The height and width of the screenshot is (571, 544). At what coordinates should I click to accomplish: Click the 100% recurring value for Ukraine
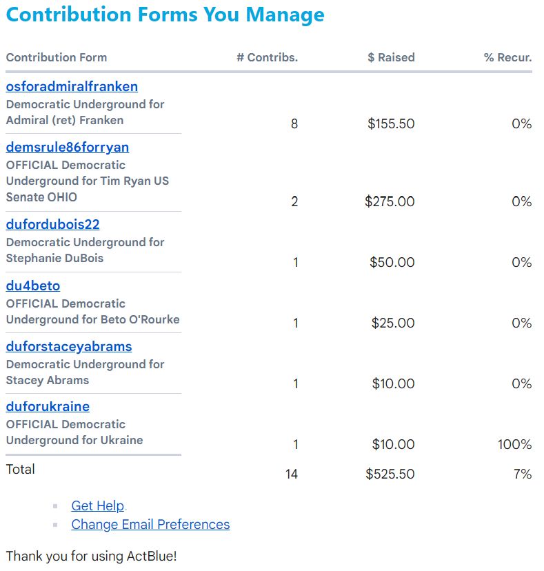click(515, 445)
